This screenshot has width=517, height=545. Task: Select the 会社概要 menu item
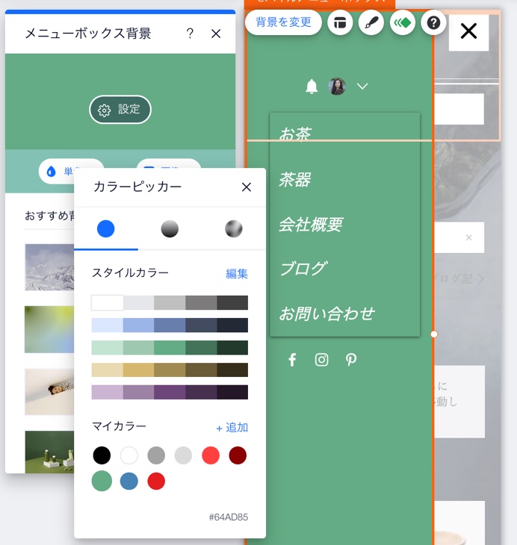[311, 225]
